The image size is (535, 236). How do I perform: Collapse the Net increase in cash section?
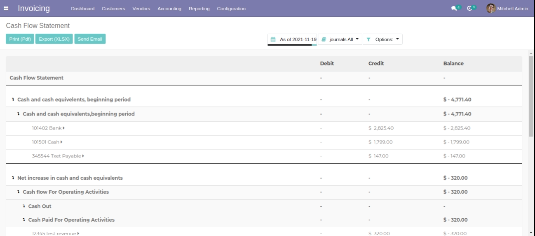click(x=14, y=178)
